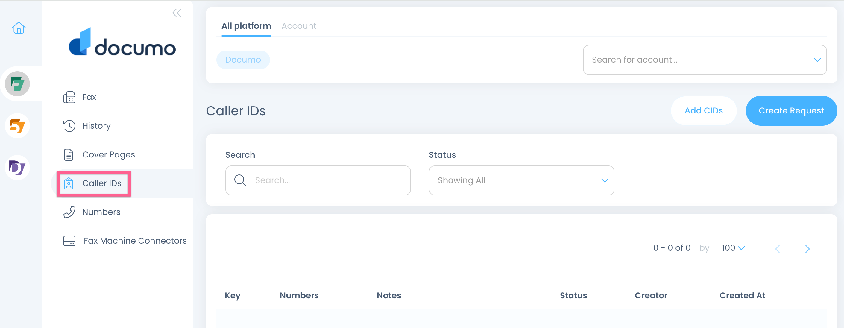The width and height of the screenshot is (844, 328).
Task: Click the Caller IDs page heading
Action: (x=236, y=111)
